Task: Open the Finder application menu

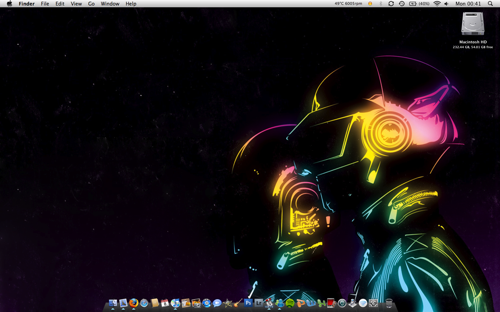Action: [27, 3]
